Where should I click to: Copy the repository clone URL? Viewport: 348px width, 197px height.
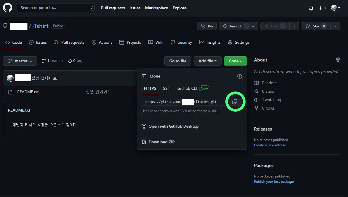pyautogui.click(x=235, y=101)
